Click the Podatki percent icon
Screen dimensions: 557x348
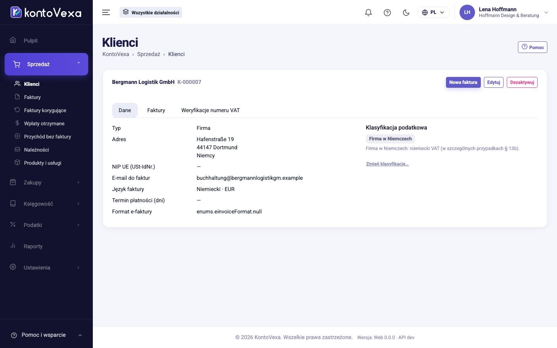click(13, 225)
